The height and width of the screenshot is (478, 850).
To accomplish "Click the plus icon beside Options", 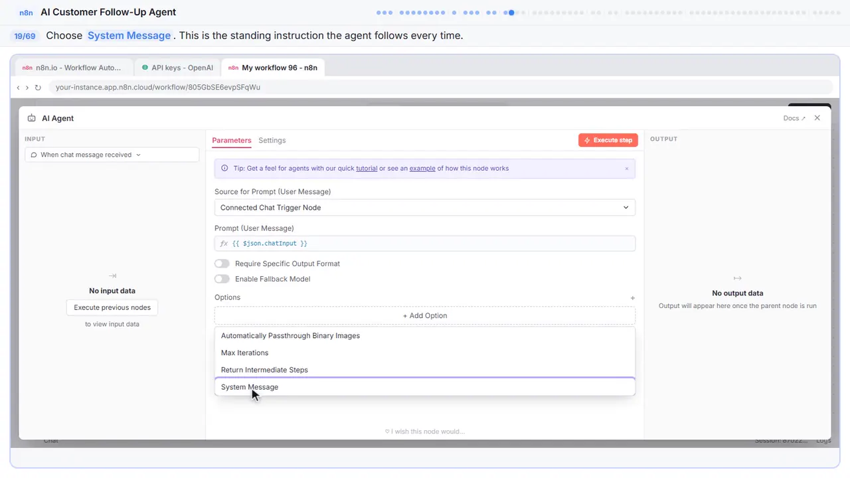I will tap(632, 298).
